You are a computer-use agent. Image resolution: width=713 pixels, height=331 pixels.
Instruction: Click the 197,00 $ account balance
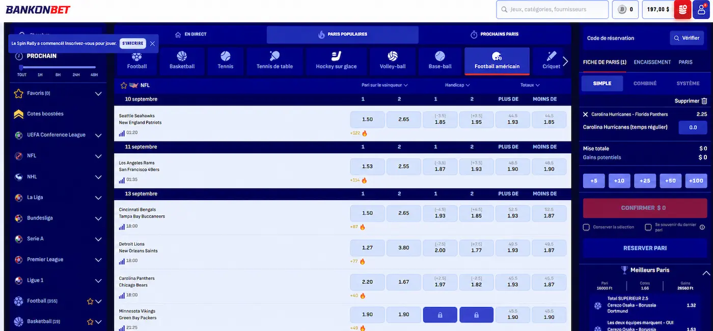coord(657,10)
